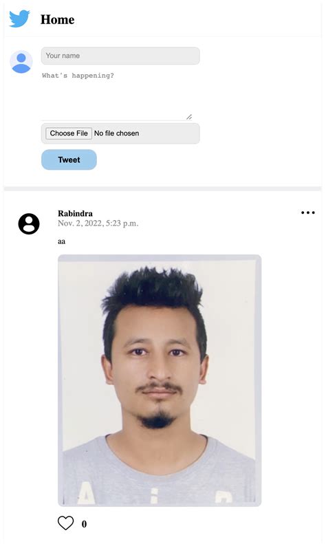Screen dimensions: 326x544
Task: Like Rabindra's tweet with the heart icon
Action: point(65,523)
